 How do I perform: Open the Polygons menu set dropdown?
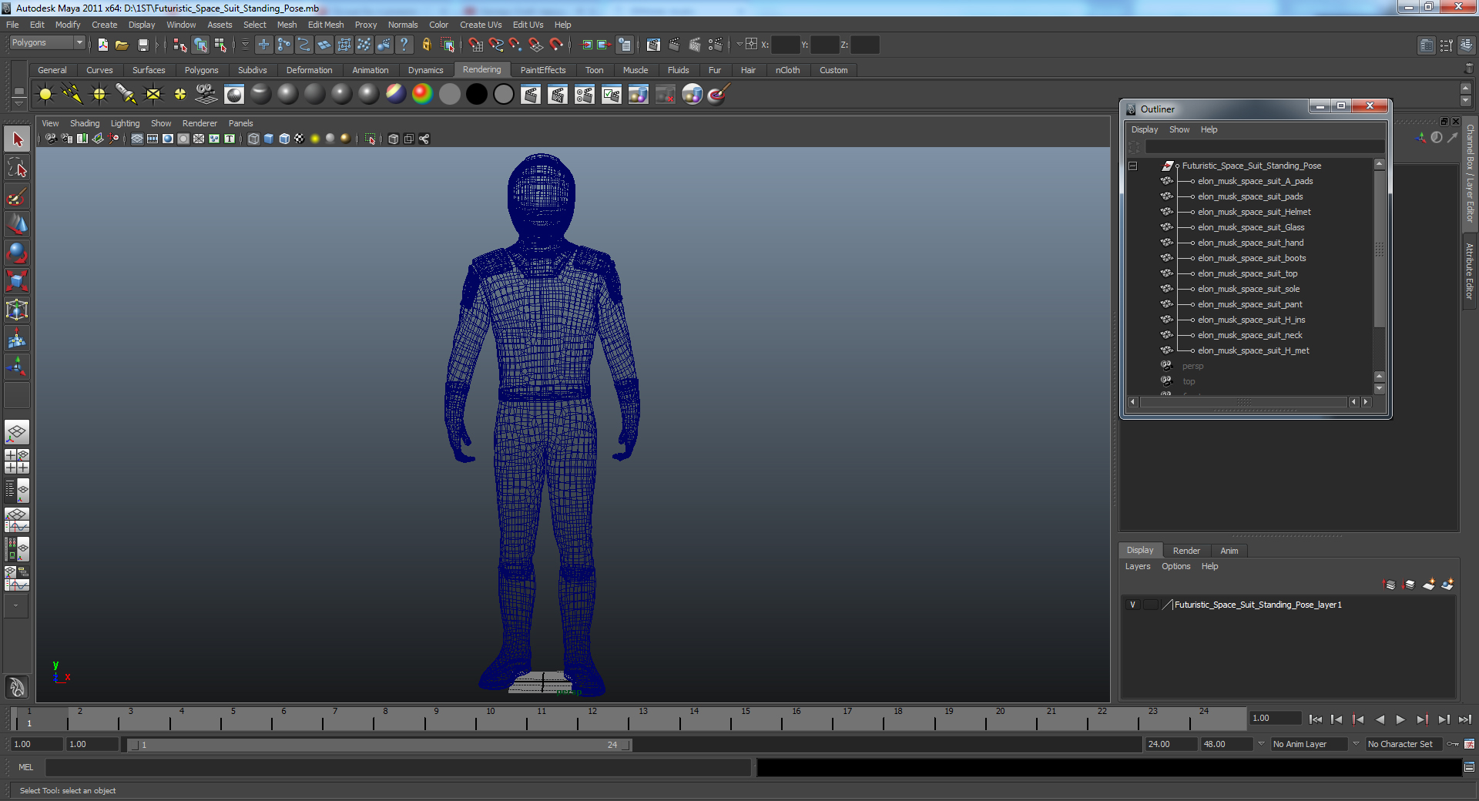79,43
